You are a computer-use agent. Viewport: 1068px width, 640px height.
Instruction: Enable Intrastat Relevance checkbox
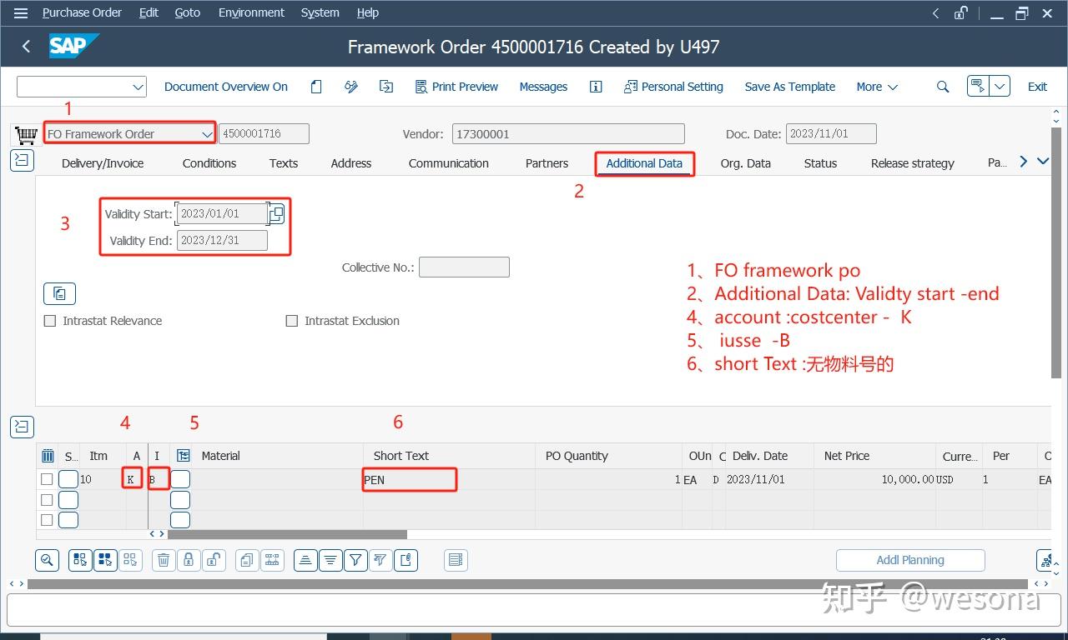tap(50, 321)
